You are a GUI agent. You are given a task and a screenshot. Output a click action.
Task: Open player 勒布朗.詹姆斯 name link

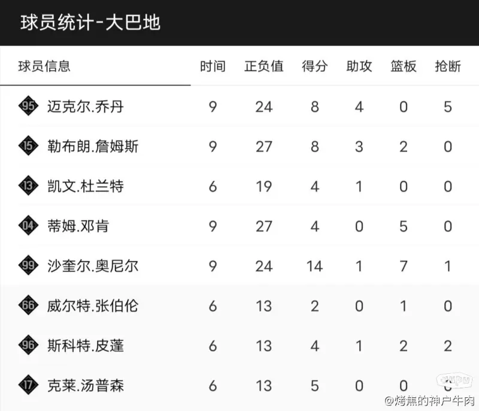click(93, 147)
